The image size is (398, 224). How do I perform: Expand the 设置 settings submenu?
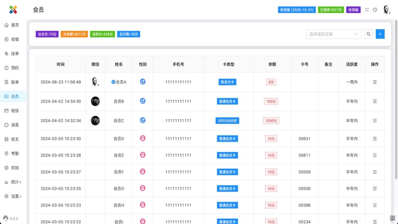click(13, 196)
